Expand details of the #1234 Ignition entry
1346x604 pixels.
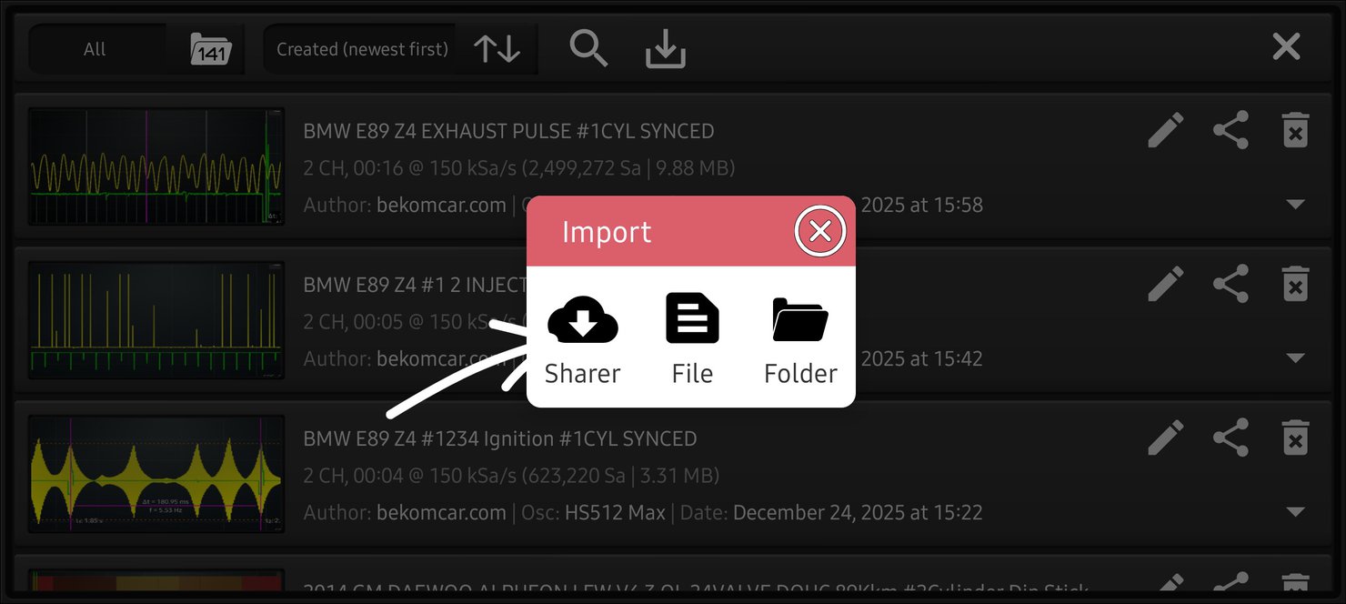[1296, 512]
